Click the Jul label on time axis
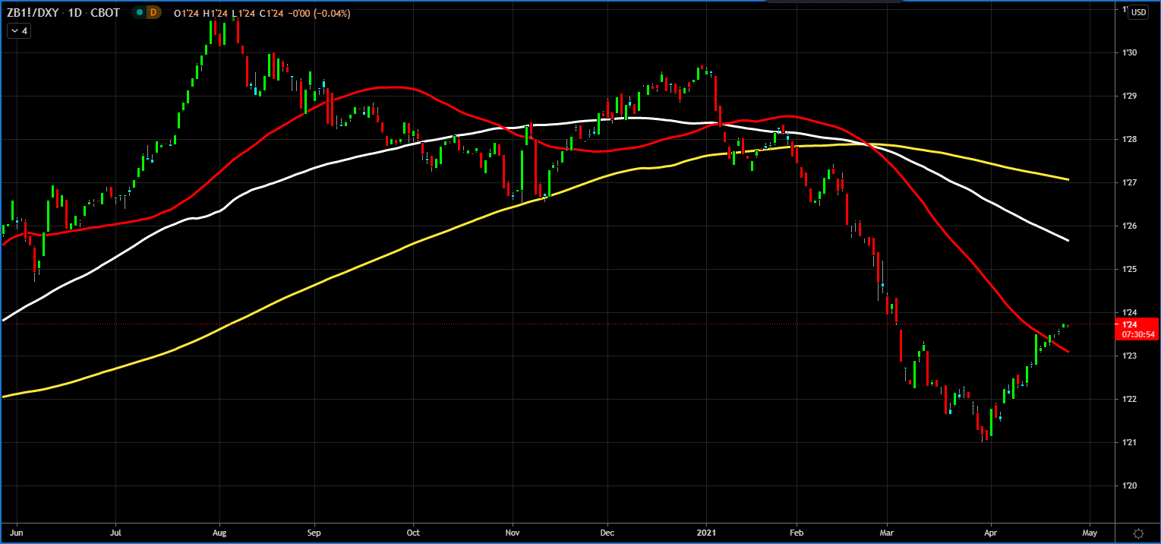 [116, 533]
